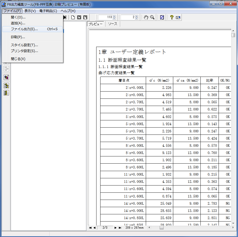Click the vertical scrollbar up arrow
Image resolution: width=238 pixels, height=237 pixels.
tap(233, 31)
